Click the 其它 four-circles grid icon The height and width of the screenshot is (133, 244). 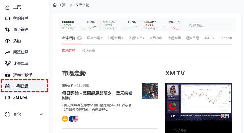click(7, 115)
